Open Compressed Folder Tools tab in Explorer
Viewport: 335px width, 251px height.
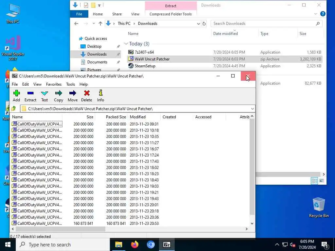[x=170, y=14]
